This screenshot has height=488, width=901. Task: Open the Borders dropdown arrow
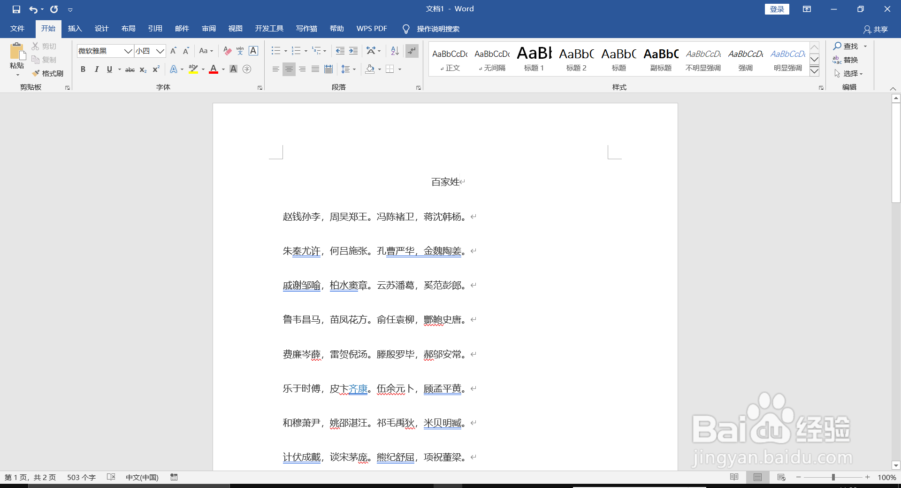400,70
